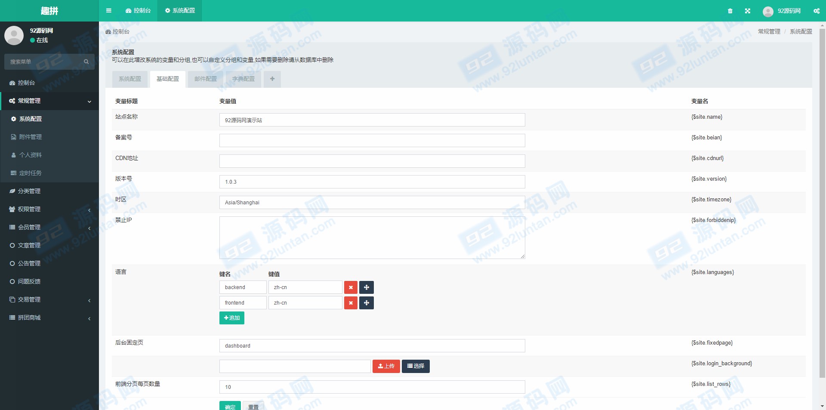This screenshot has width=826, height=410.
Task: Expand the 拼团商城 sidebar group
Action: (x=49, y=318)
